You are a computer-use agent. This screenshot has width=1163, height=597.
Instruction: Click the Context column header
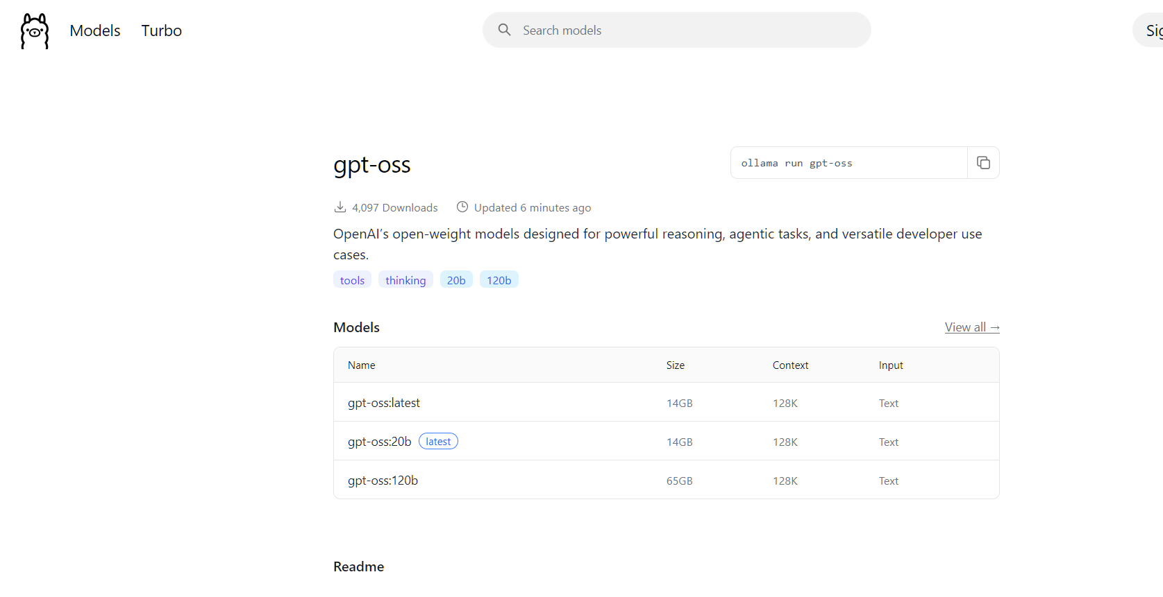point(791,365)
